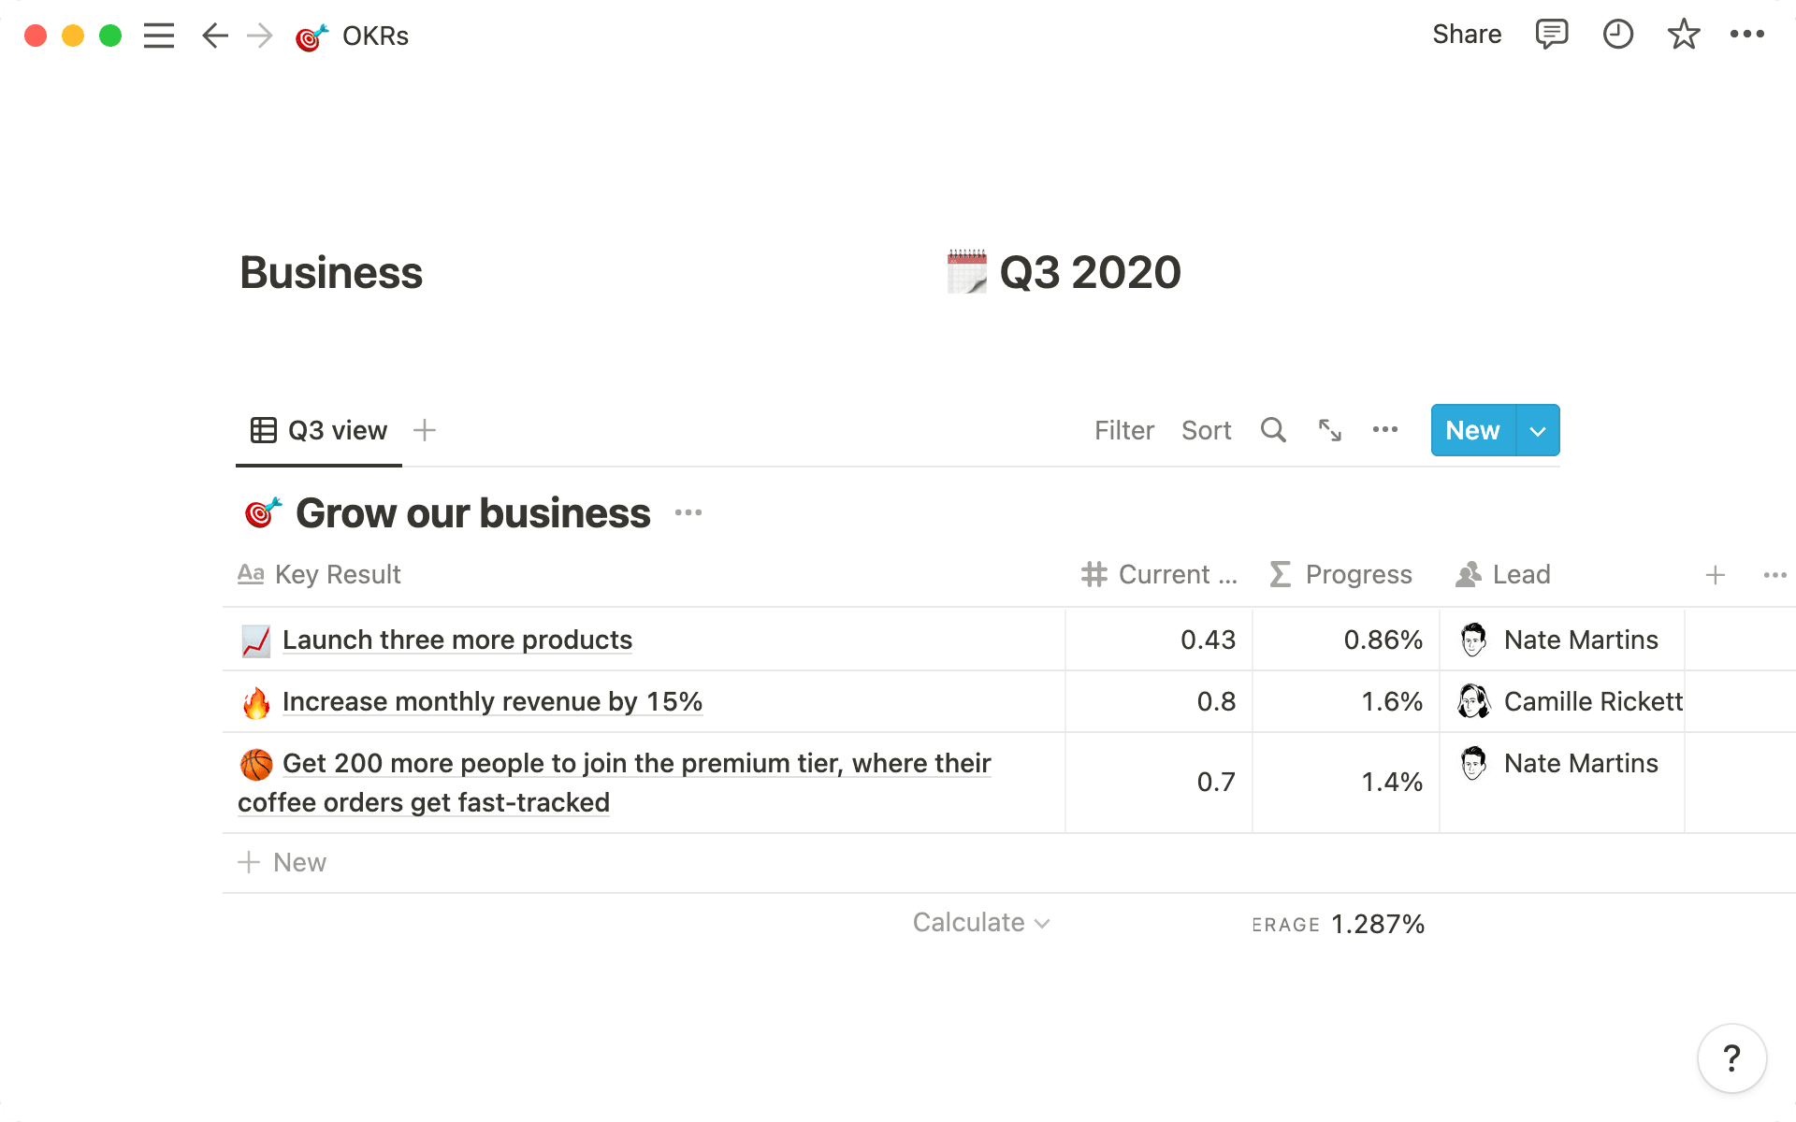Expand the table to full screen
Viewport: 1796px width, 1122px height.
[1329, 430]
